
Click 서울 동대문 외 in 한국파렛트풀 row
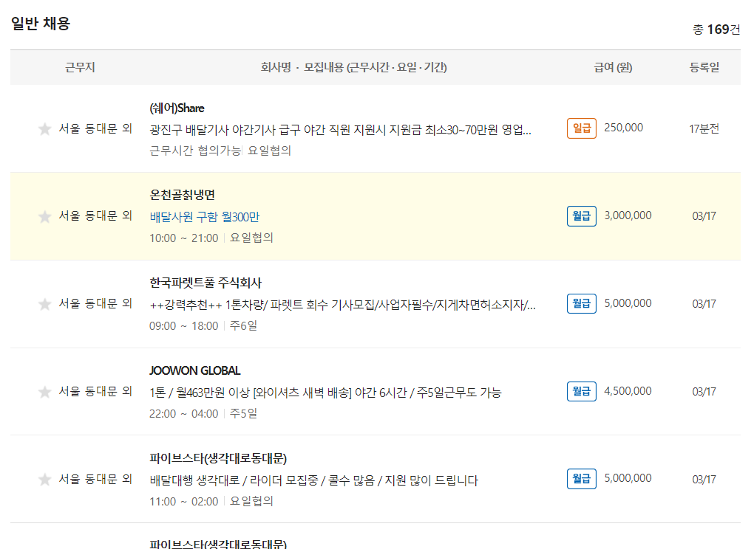(95, 304)
